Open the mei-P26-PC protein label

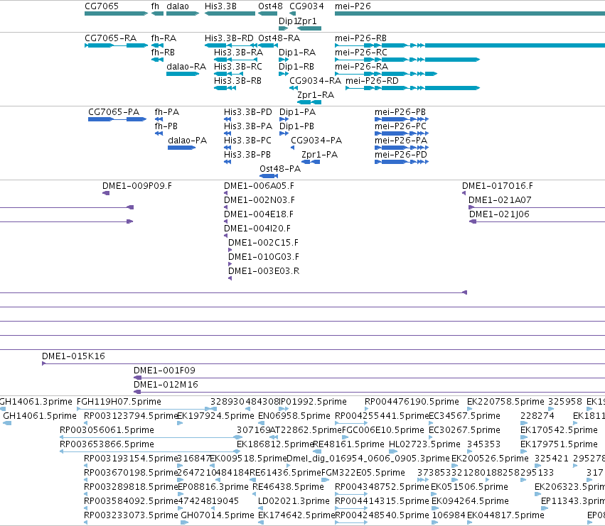(x=400, y=126)
